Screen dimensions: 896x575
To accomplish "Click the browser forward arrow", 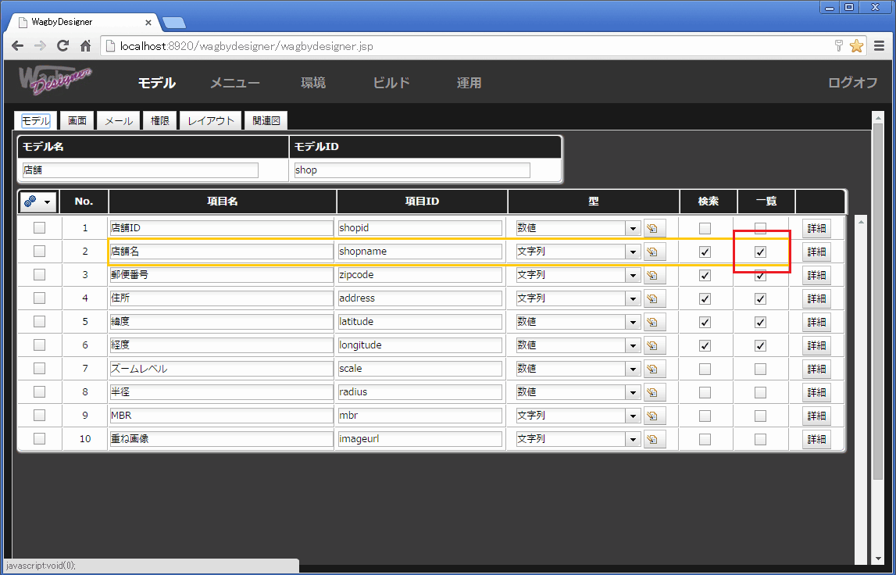I will (x=40, y=46).
